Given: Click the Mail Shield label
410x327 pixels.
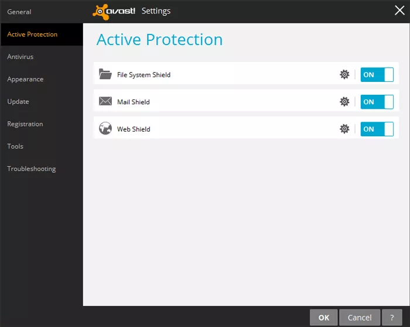Looking at the screenshot, I should pyautogui.click(x=134, y=102).
